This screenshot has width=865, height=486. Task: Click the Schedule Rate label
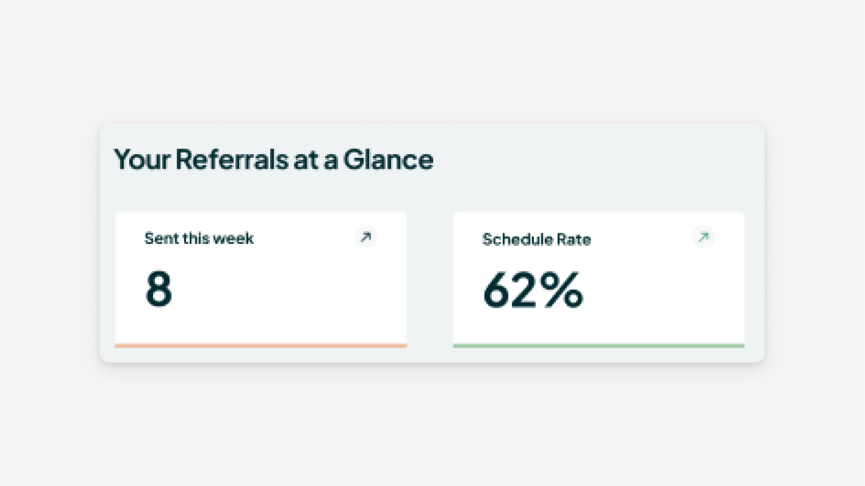click(x=536, y=239)
